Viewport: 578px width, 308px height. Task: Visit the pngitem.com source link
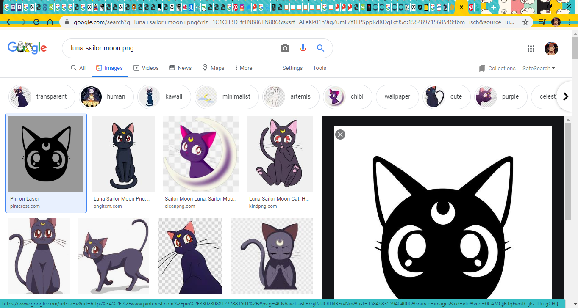click(108, 206)
